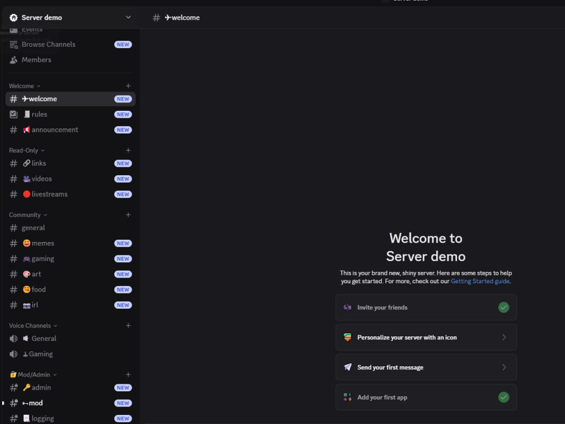Image resolution: width=565 pixels, height=424 pixels.
Task: Open the food channel
Action: 70,289
